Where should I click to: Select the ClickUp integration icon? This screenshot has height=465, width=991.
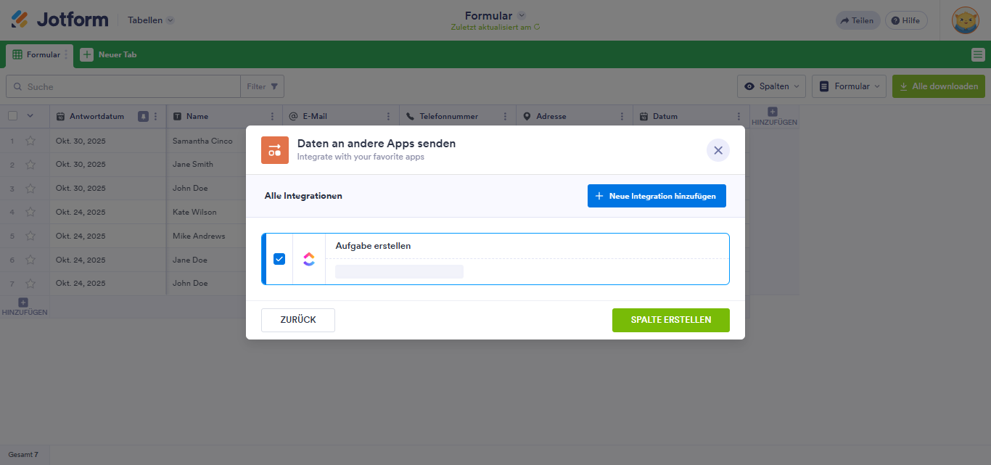point(309,258)
